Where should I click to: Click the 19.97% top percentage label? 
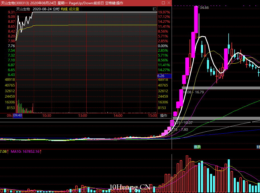164,12
